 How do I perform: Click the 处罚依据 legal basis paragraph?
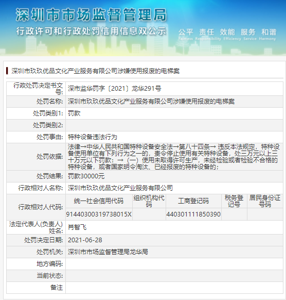(173, 157)
